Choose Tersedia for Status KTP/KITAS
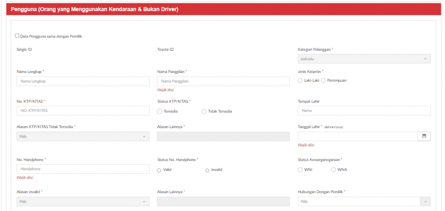 click(159, 112)
